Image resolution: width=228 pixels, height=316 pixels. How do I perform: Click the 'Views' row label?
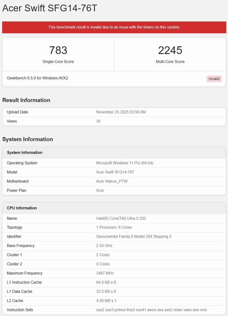pyautogui.click(x=12, y=121)
